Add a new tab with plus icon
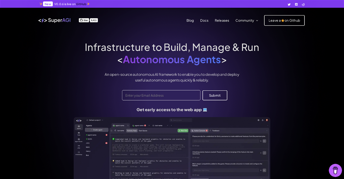 (171, 126)
